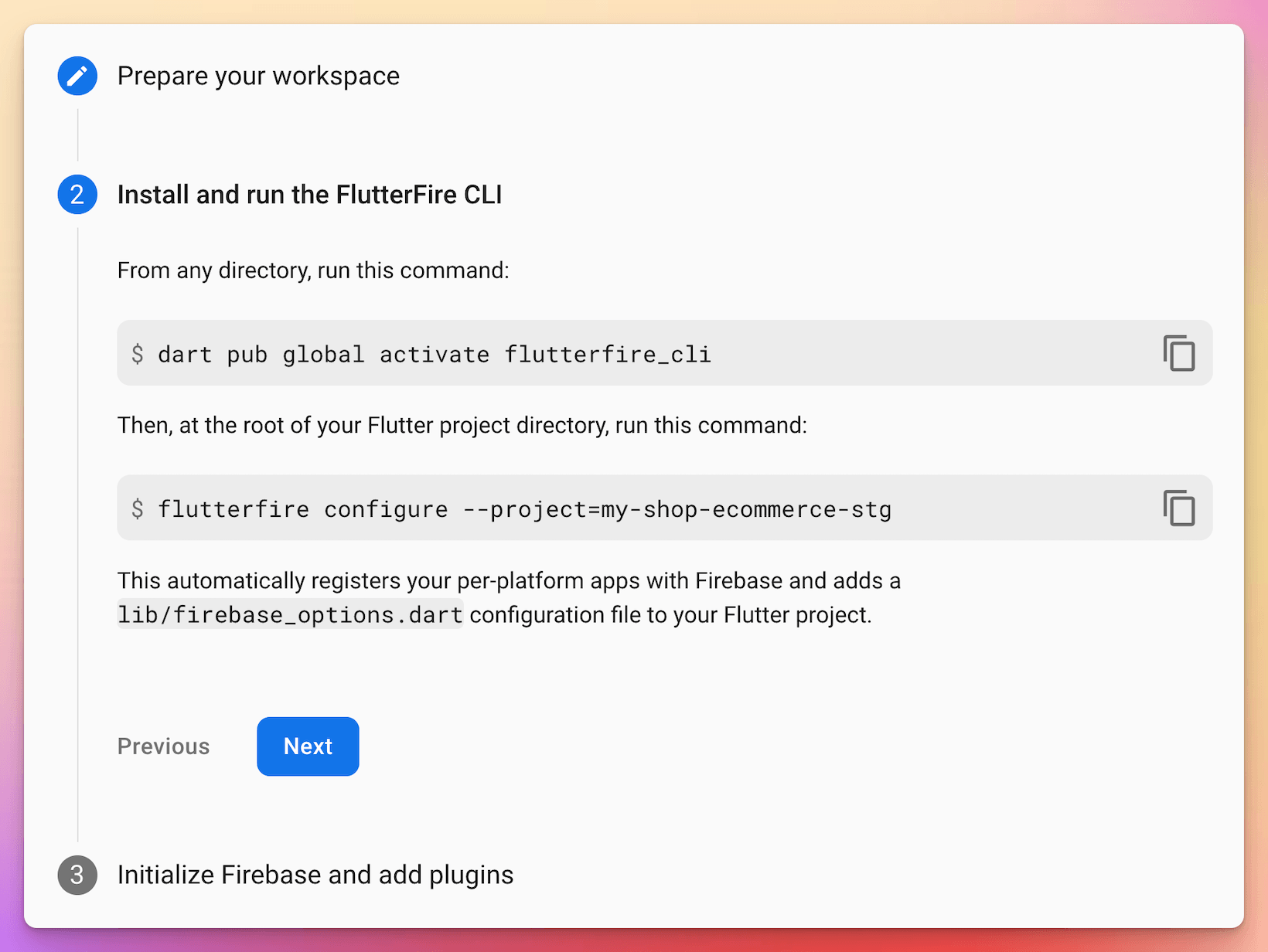Copy the flutterfire configure command
Screen dimensions: 1268x952
1179,508
